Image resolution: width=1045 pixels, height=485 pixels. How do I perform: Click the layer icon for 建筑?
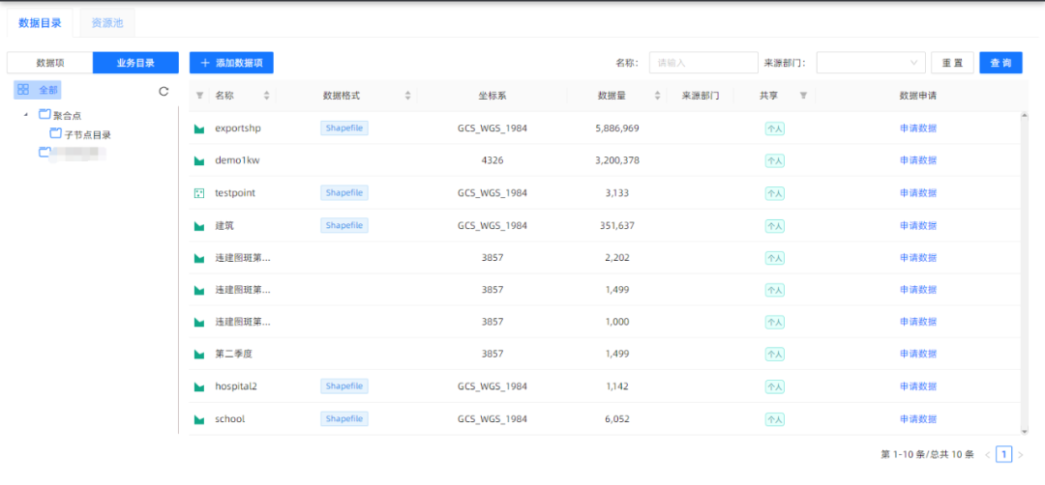point(198,226)
